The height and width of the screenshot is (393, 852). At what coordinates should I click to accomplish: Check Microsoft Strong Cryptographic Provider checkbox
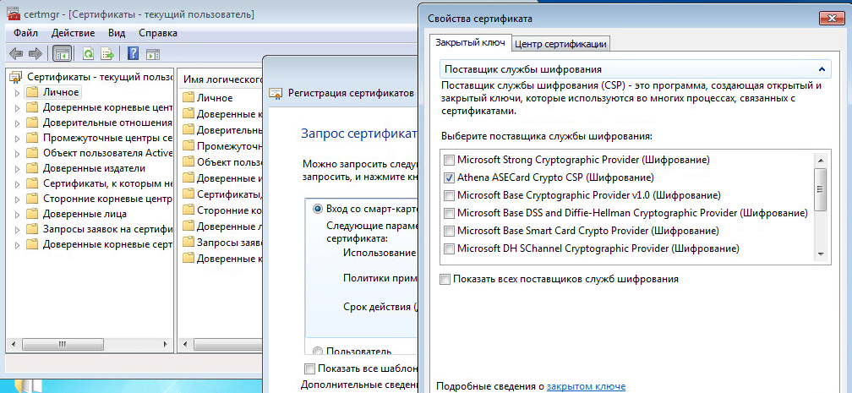coord(449,160)
